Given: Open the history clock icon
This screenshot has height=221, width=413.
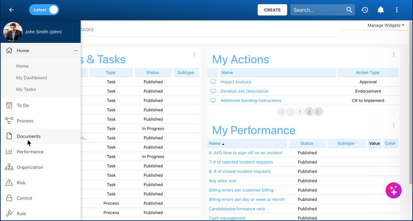Looking at the screenshot, I should (365, 10).
